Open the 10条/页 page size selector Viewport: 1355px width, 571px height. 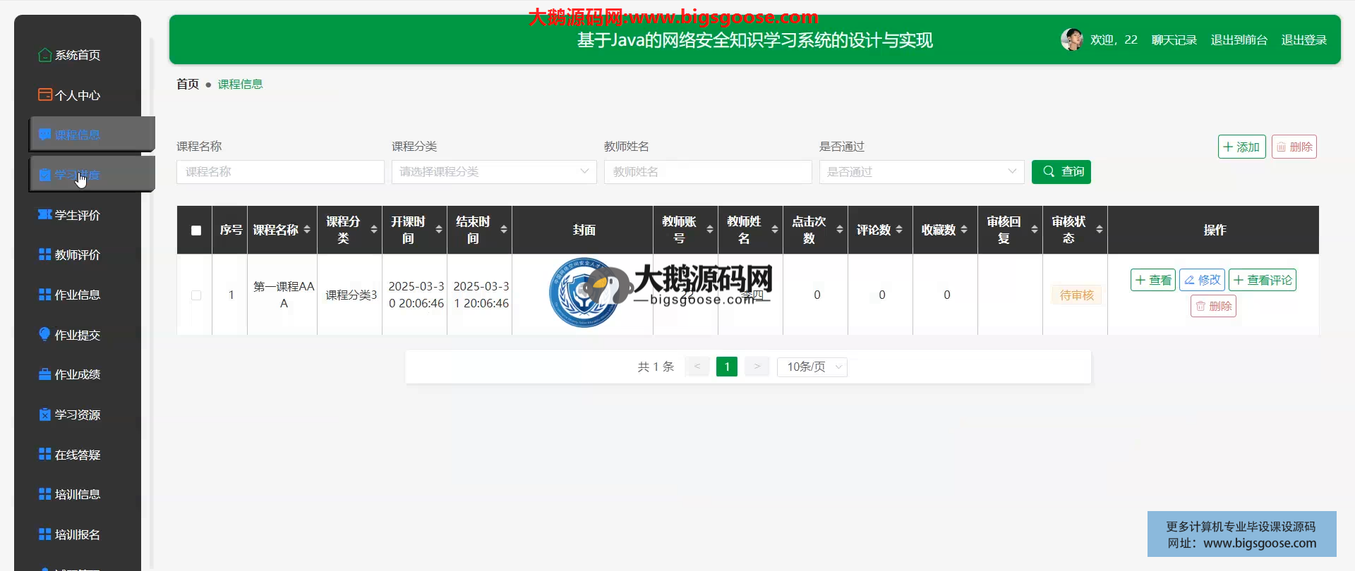tap(812, 367)
